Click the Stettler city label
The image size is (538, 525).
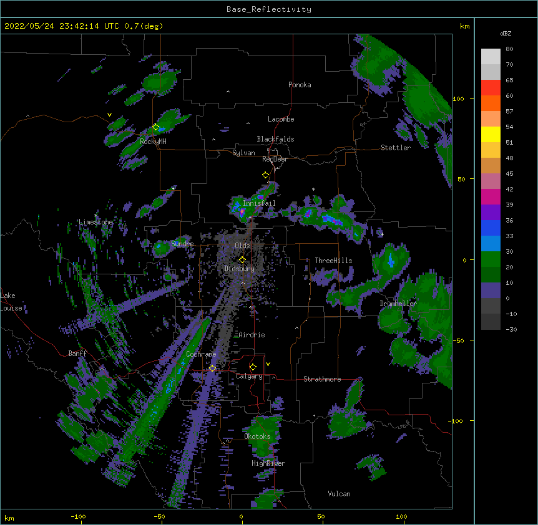pyautogui.click(x=396, y=148)
